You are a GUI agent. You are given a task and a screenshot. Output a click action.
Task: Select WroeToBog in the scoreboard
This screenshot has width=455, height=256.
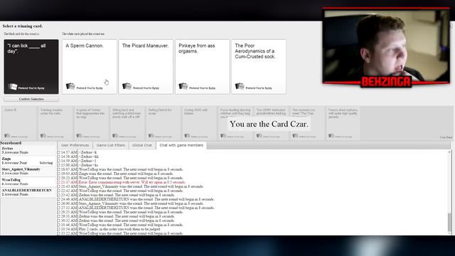pyautogui.click(x=28, y=182)
